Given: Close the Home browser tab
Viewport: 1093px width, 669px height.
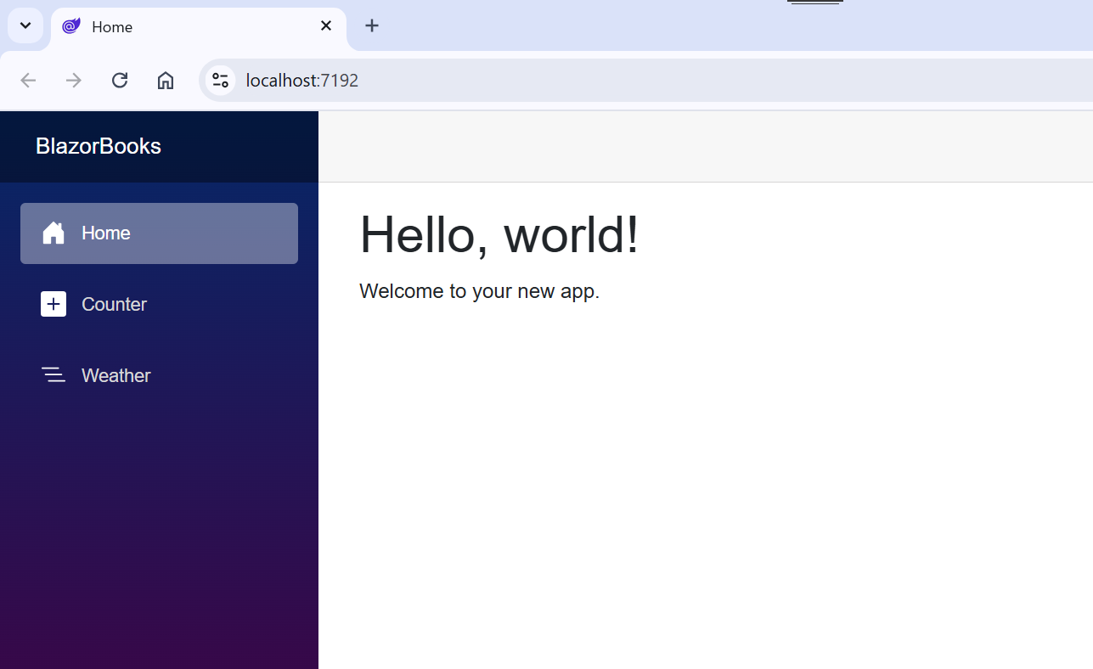Looking at the screenshot, I should pyautogui.click(x=326, y=25).
